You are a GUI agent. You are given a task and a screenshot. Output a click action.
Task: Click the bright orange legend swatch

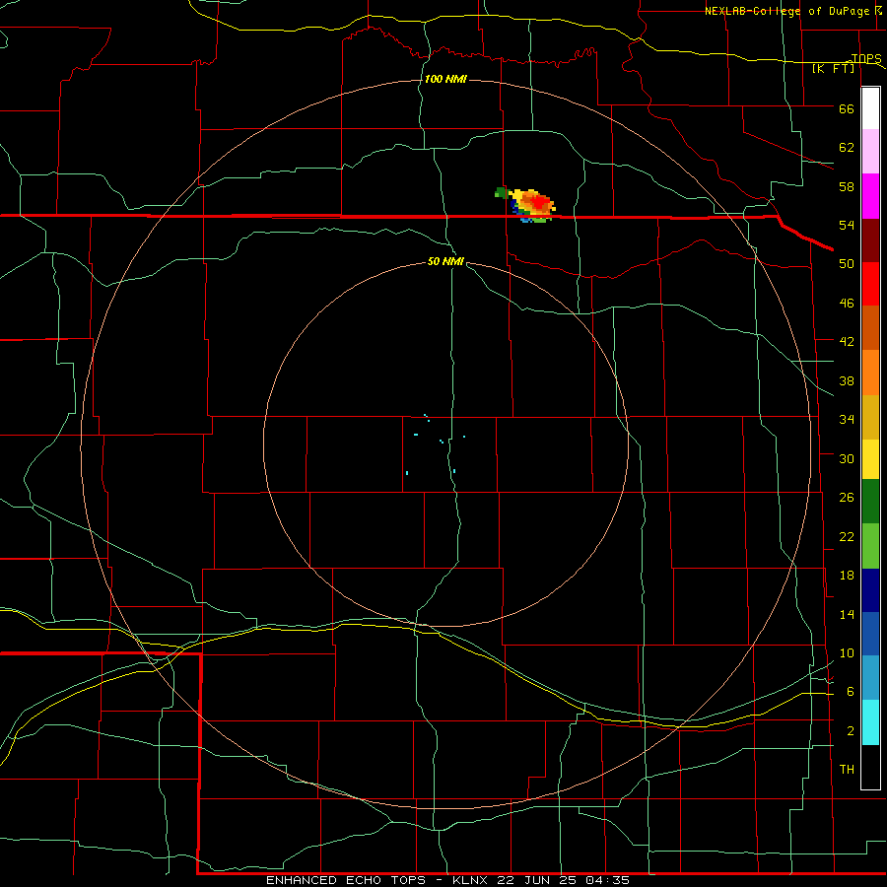(x=870, y=373)
